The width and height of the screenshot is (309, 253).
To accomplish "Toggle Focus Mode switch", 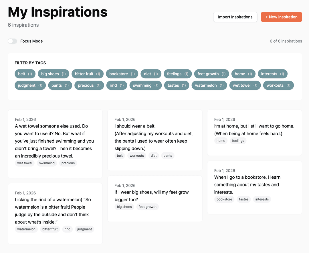I will click(12, 41).
